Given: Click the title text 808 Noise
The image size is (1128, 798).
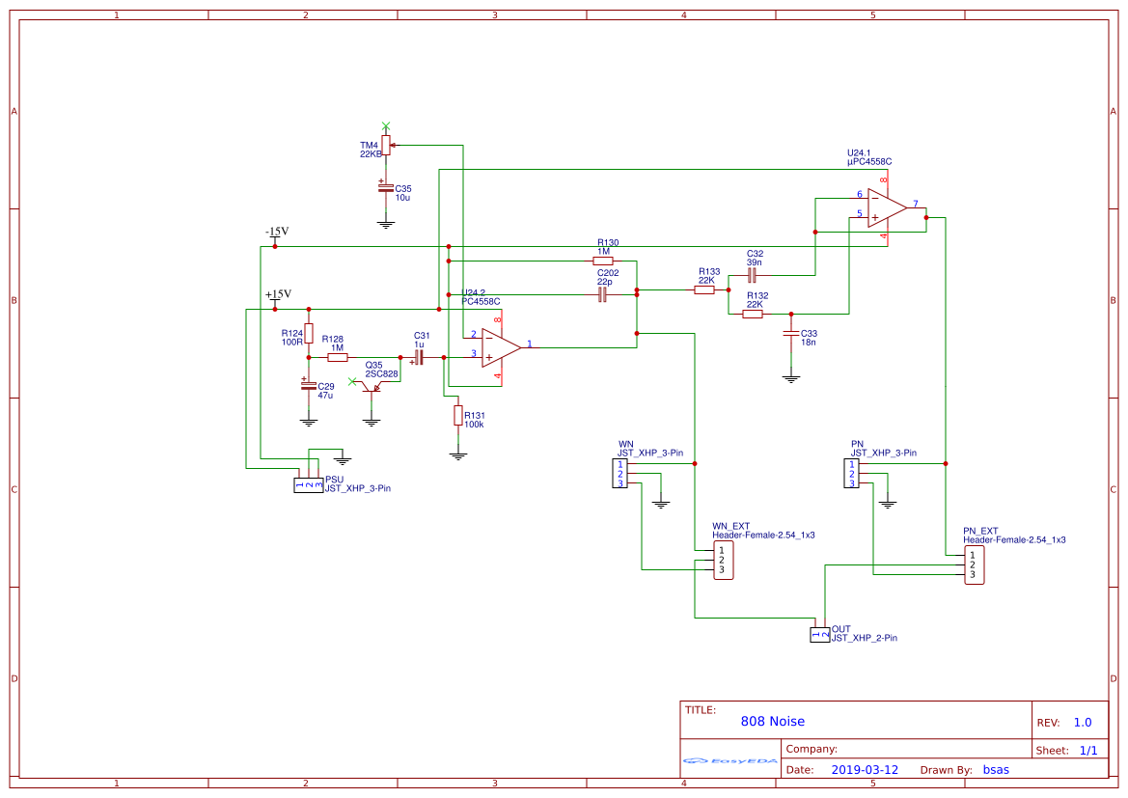Looking at the screenshot, I should [x=773, y=721].
